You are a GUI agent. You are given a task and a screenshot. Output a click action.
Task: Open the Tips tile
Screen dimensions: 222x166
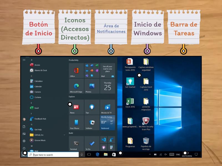(92, 107)
